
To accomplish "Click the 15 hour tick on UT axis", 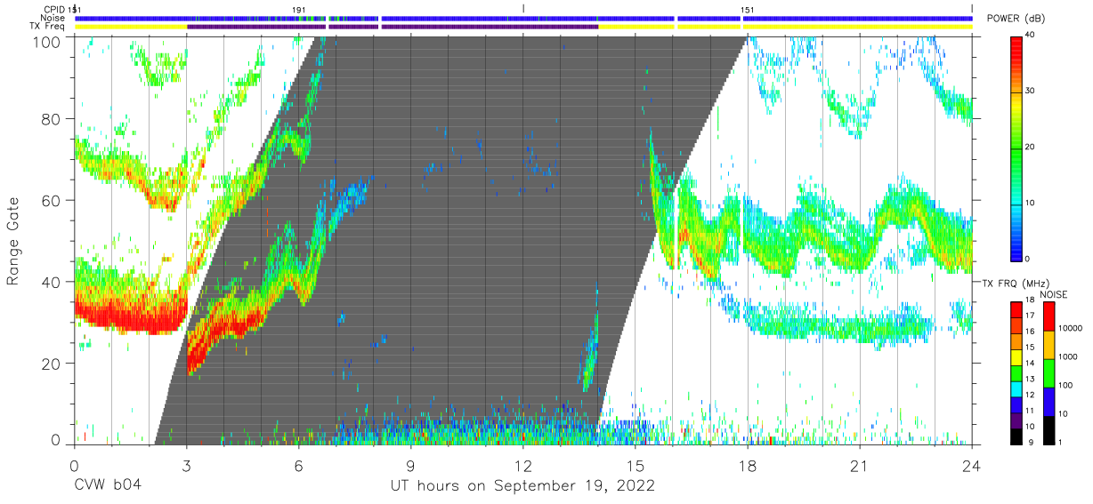I will tap(636, 465).
